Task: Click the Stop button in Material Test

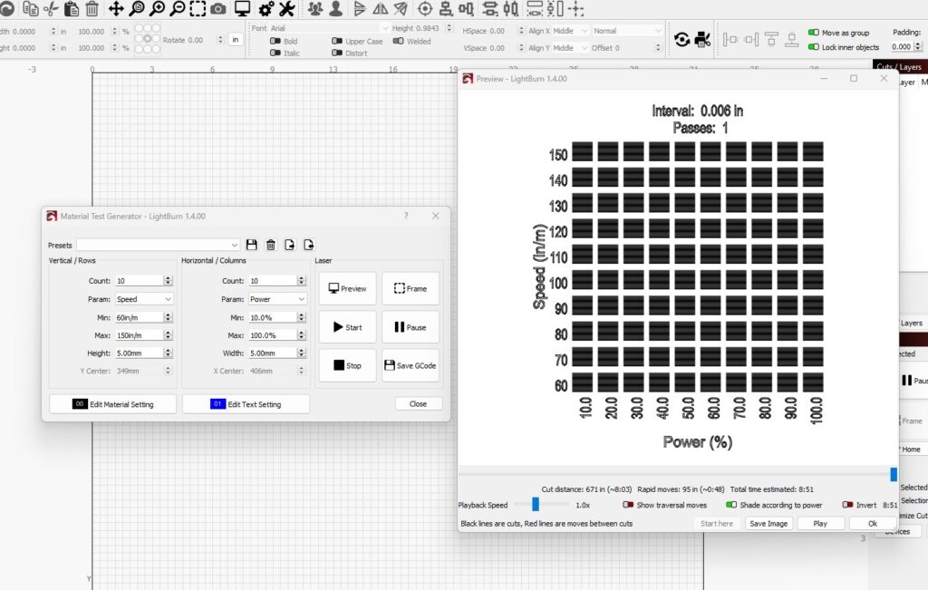Action: 347,366
